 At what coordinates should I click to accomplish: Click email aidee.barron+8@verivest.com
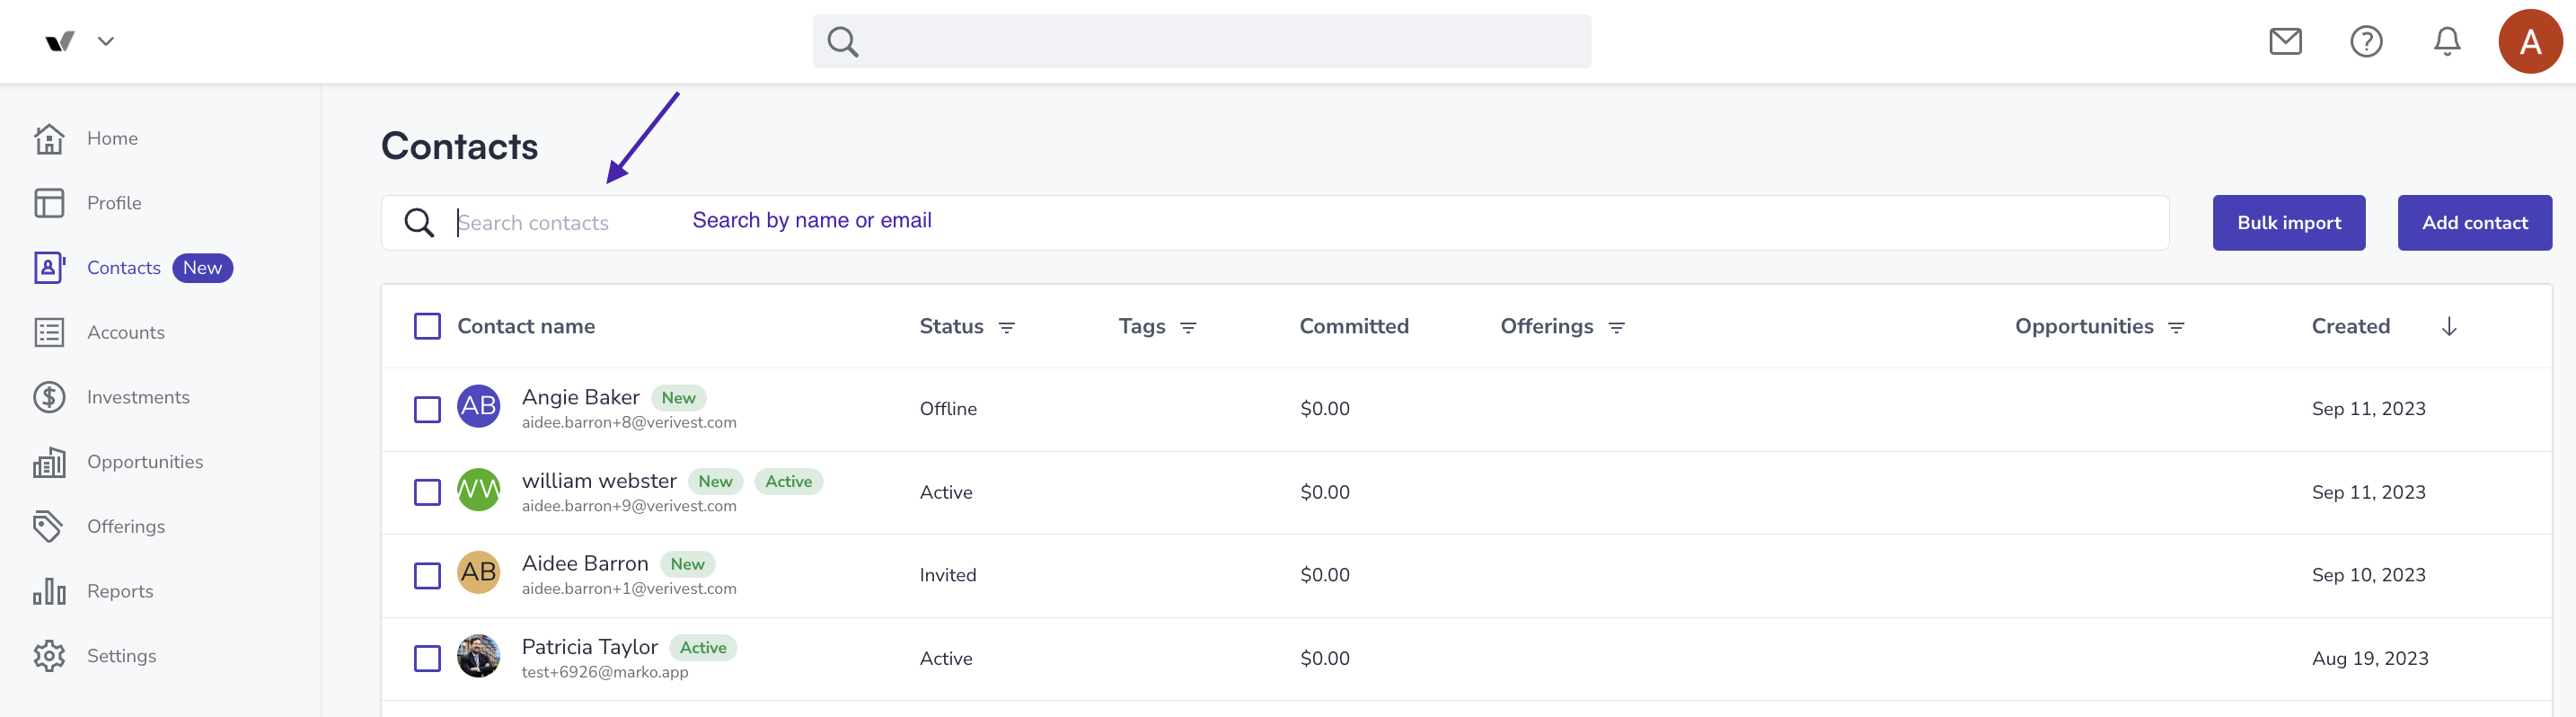click(x=629, y=423)
